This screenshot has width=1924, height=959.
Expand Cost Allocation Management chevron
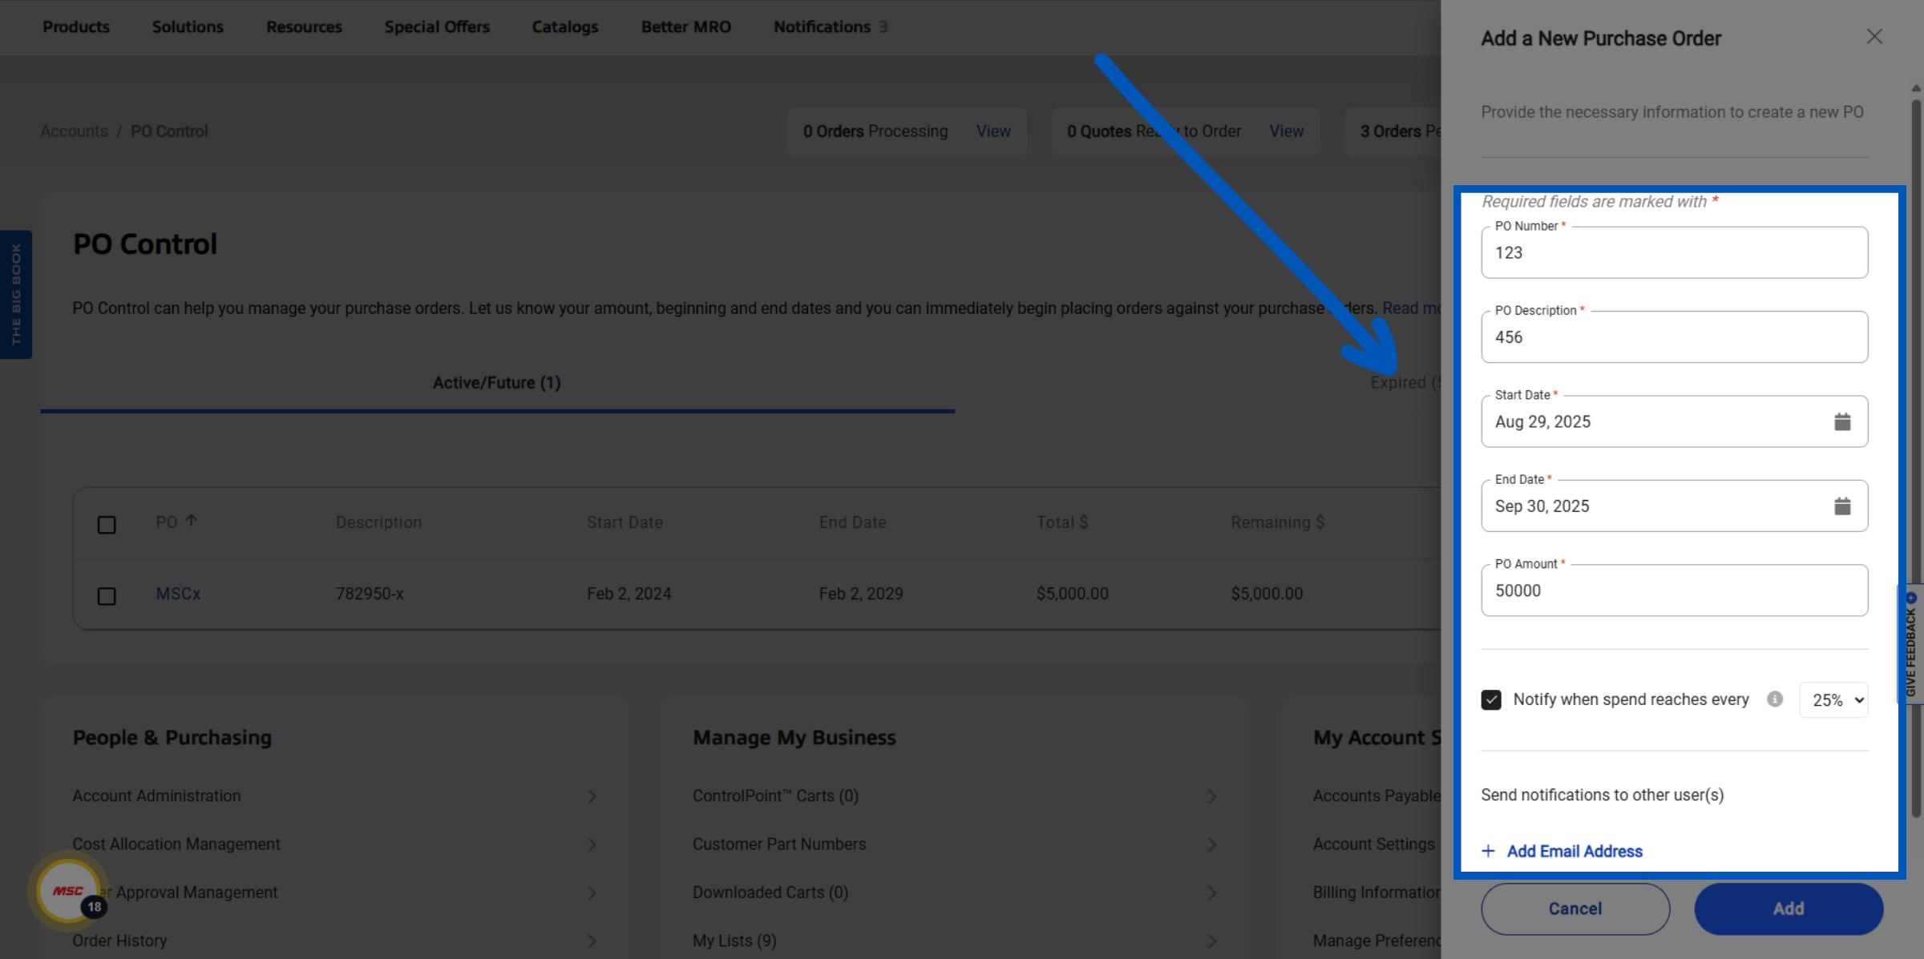(x=592, y=844)
